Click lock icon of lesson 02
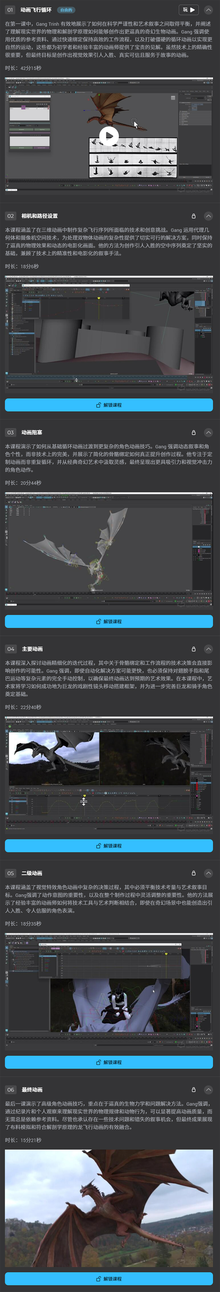220x1292 pixels. point(194,216)
